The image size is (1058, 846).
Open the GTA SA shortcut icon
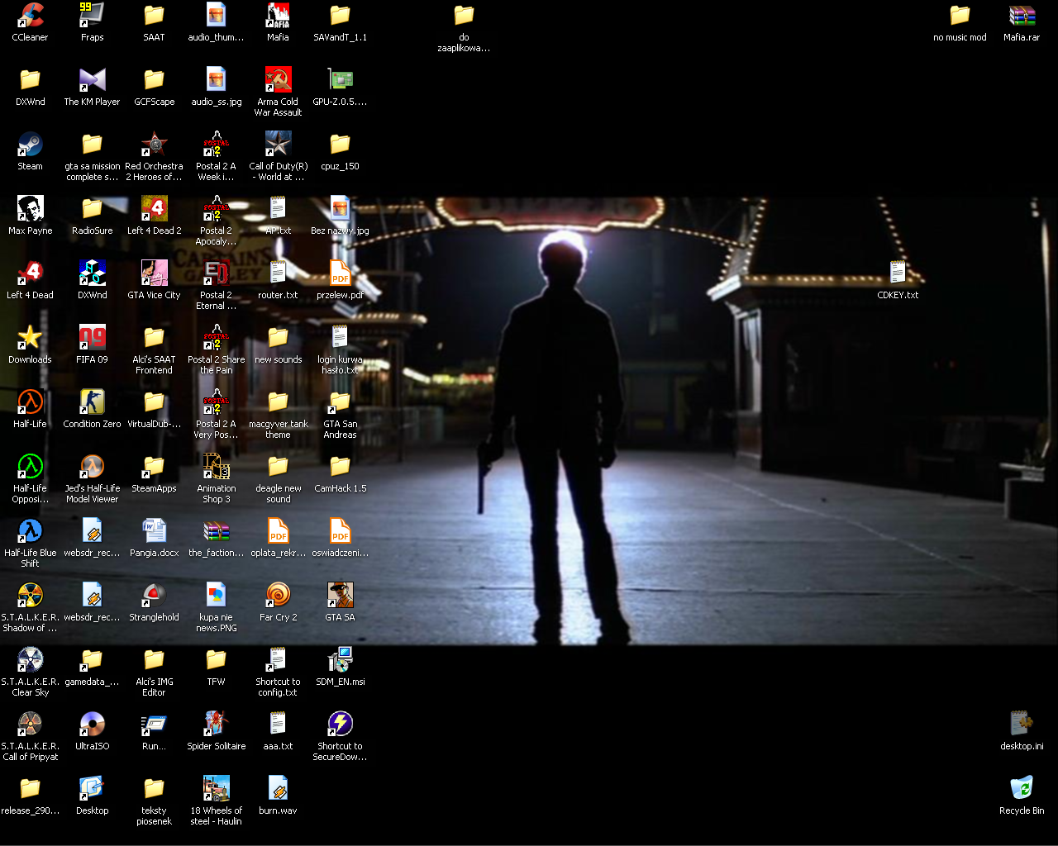340,595
